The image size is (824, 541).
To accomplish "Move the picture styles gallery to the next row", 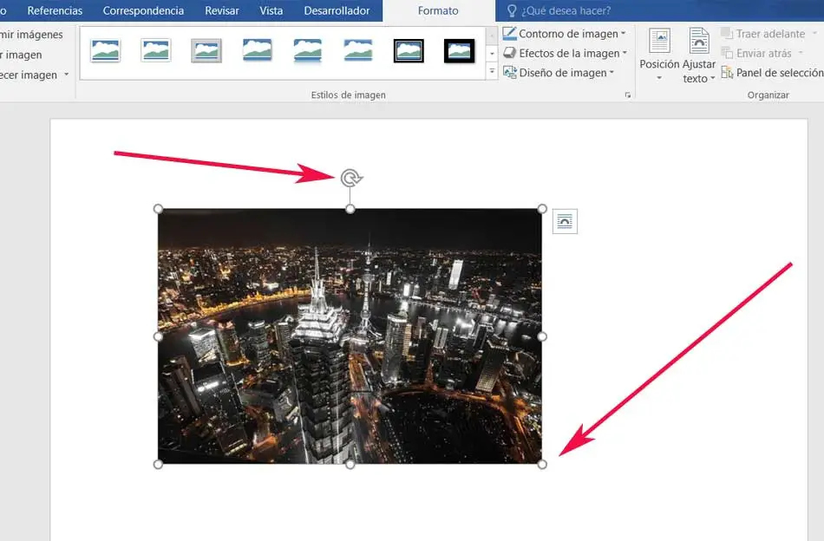I will (x=492, y=54).
